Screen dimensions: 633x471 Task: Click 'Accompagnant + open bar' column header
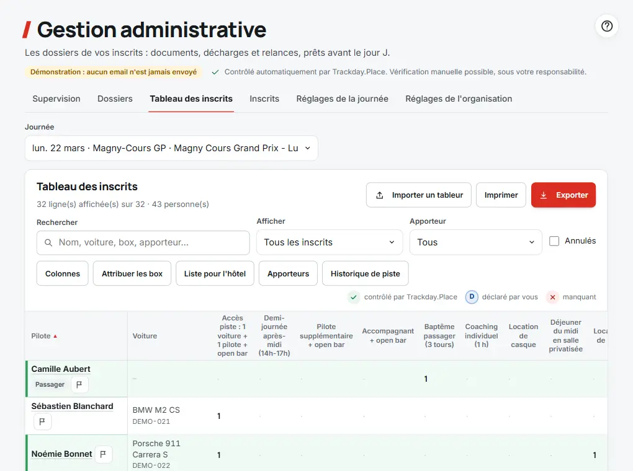(x=388, y=336)
